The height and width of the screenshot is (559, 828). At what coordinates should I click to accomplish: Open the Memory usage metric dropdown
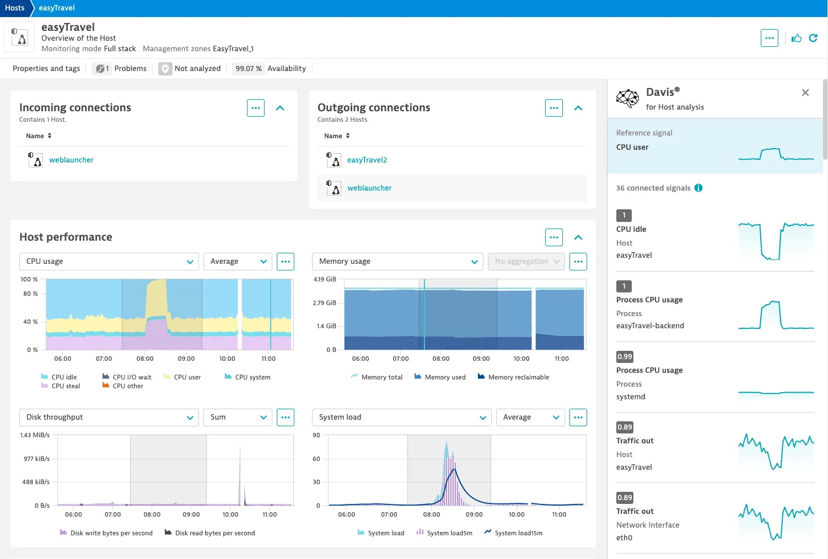(x=397, y=261)
